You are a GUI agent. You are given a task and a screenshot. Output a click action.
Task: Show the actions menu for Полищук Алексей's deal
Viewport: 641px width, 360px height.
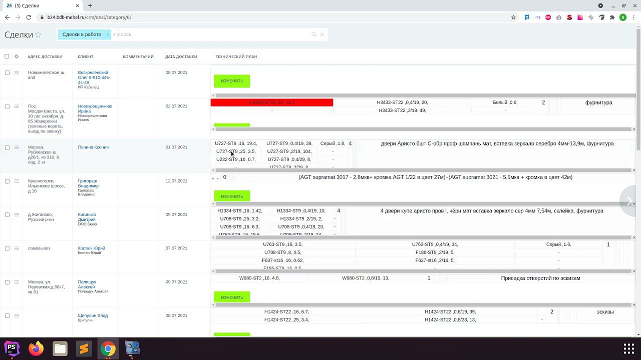(17, 282)
